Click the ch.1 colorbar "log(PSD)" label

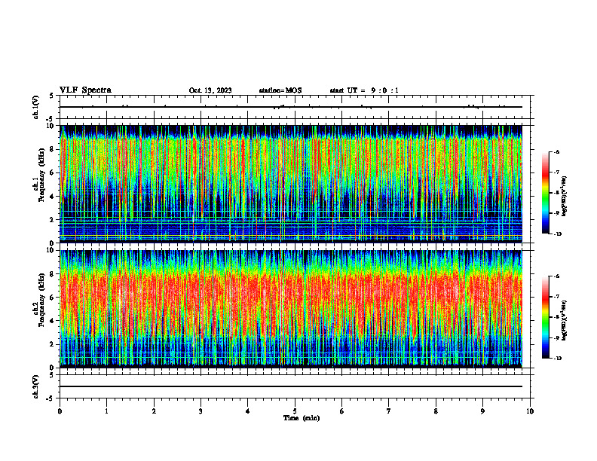[565, 197]
